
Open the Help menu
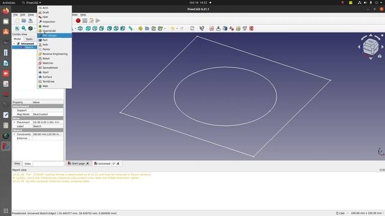click(83, 14)
